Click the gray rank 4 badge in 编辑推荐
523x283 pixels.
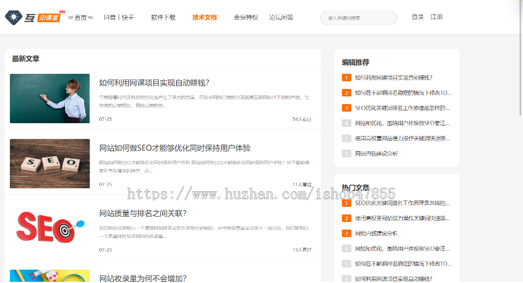tap(346, 123)
